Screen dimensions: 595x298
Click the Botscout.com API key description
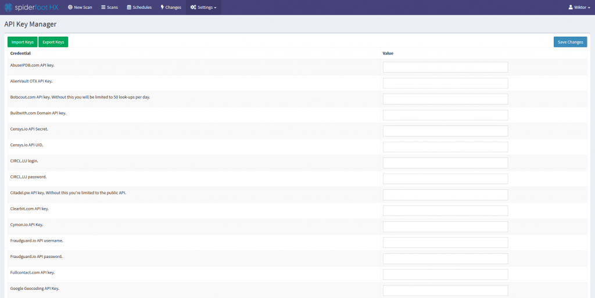[x=80, y=97]
